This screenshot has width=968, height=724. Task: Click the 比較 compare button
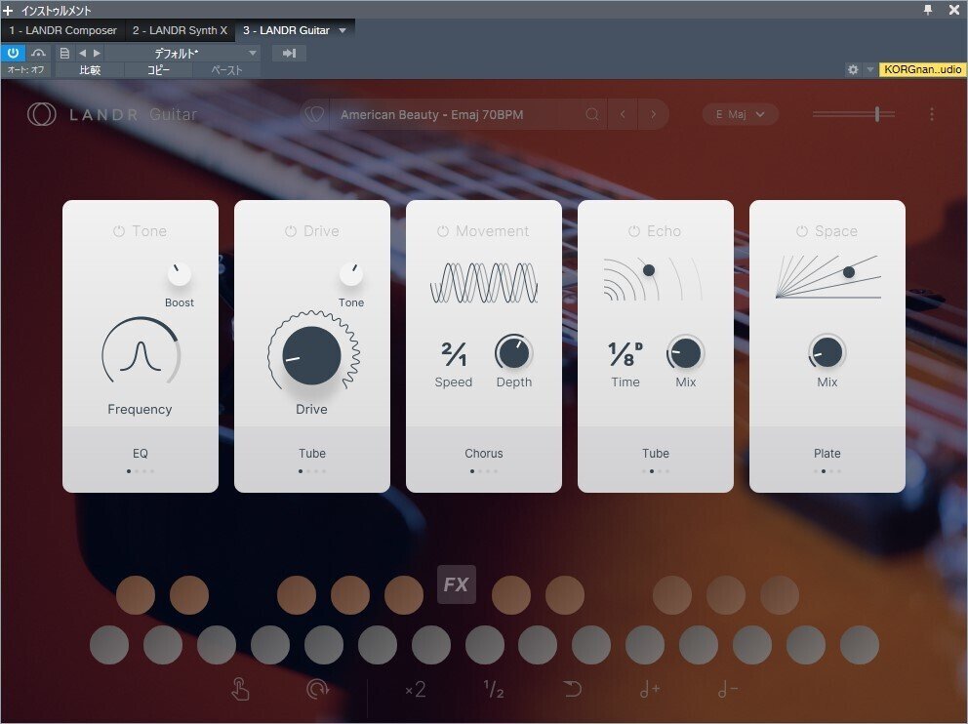(x=89, y=69)
